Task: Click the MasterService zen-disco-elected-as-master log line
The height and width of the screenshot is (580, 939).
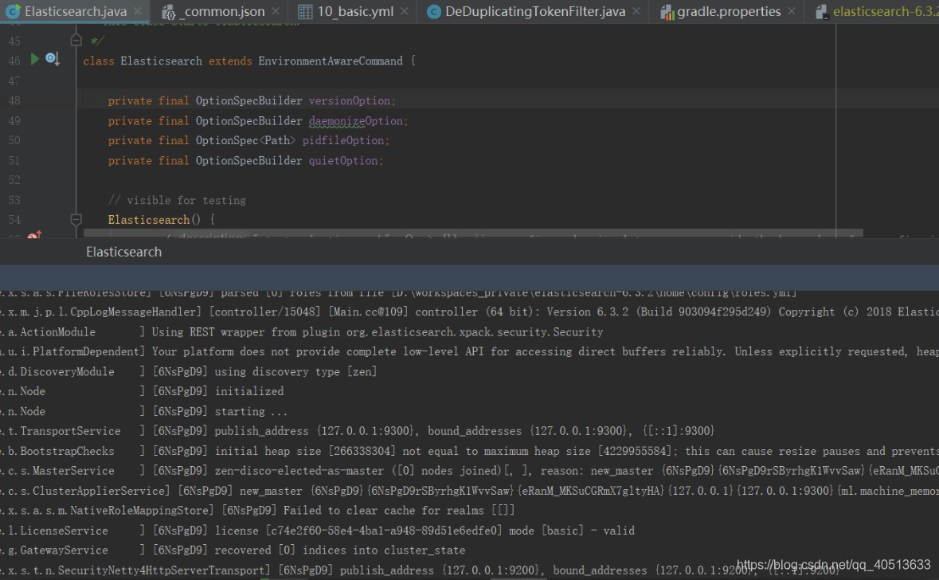Action: [470, 471]
